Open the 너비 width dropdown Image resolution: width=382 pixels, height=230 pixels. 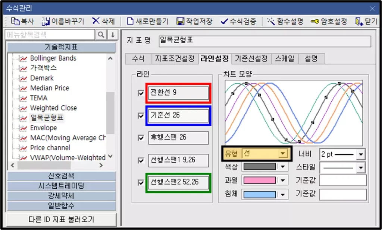click(x=361, y=154)
